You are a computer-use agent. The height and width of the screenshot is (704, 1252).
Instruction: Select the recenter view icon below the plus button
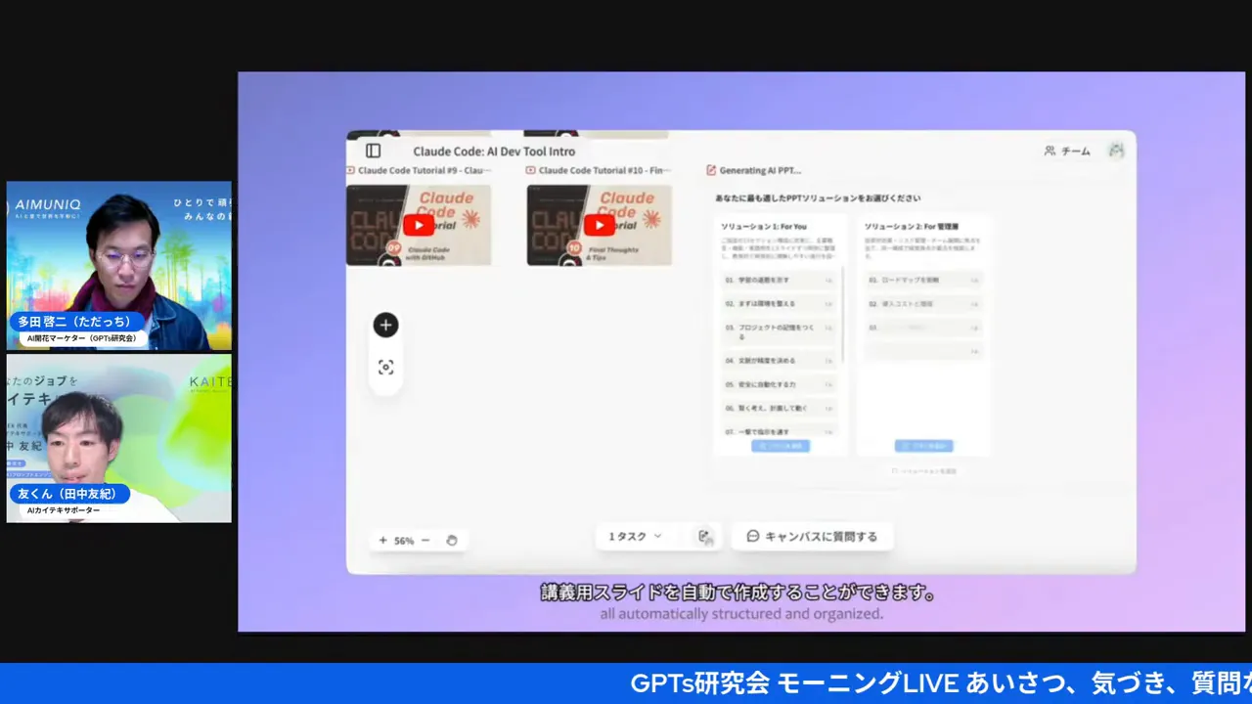[385, 367]
